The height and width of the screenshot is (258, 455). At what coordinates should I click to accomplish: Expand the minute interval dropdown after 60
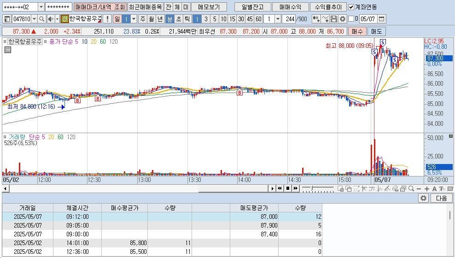point(278,19)
